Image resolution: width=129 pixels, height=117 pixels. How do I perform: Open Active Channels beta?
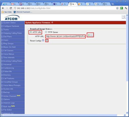[x=13, y=96]
